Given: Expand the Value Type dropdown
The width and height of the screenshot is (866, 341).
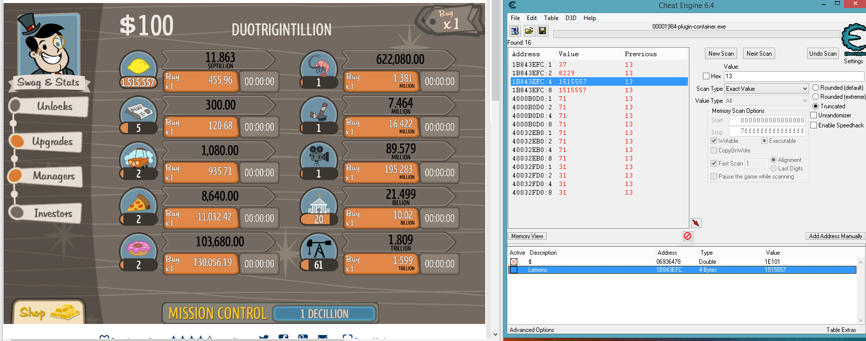Looking at the screenshot, I should (x=766, y=101).
